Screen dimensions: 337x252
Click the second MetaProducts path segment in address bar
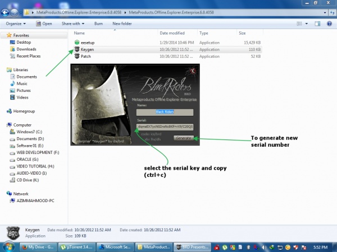point(171,12)
